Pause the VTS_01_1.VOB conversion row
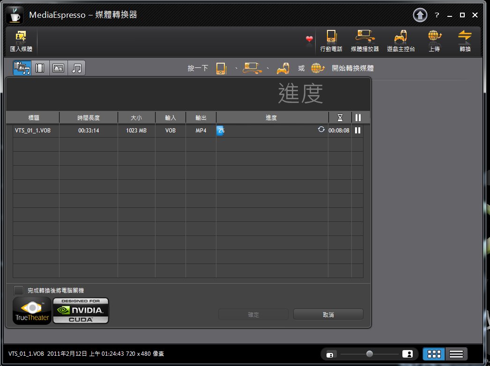 click(x=357, y=130)
